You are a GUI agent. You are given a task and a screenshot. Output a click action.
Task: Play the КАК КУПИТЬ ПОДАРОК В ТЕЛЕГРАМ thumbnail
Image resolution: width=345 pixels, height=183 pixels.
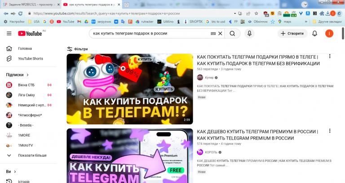(130, 89)
